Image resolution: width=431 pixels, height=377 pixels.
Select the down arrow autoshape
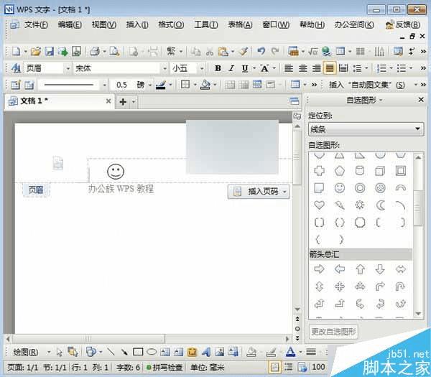pos(380,269)
